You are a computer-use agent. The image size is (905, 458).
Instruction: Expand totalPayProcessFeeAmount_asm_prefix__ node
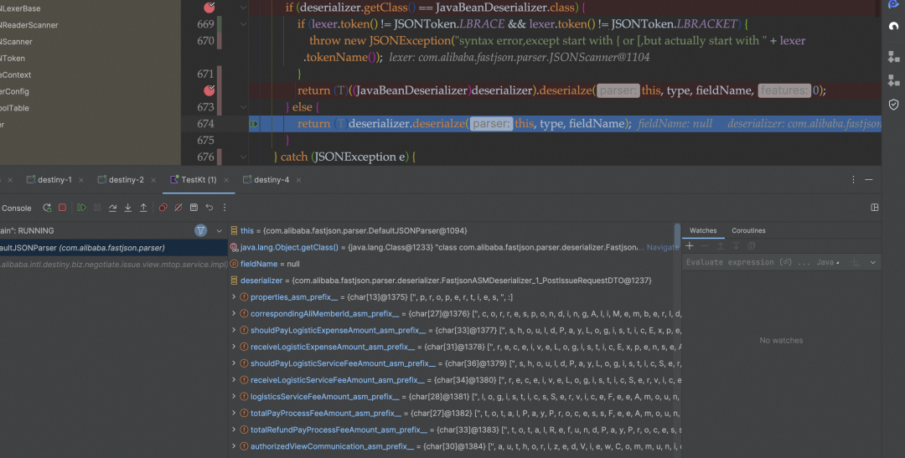point(234,413)
